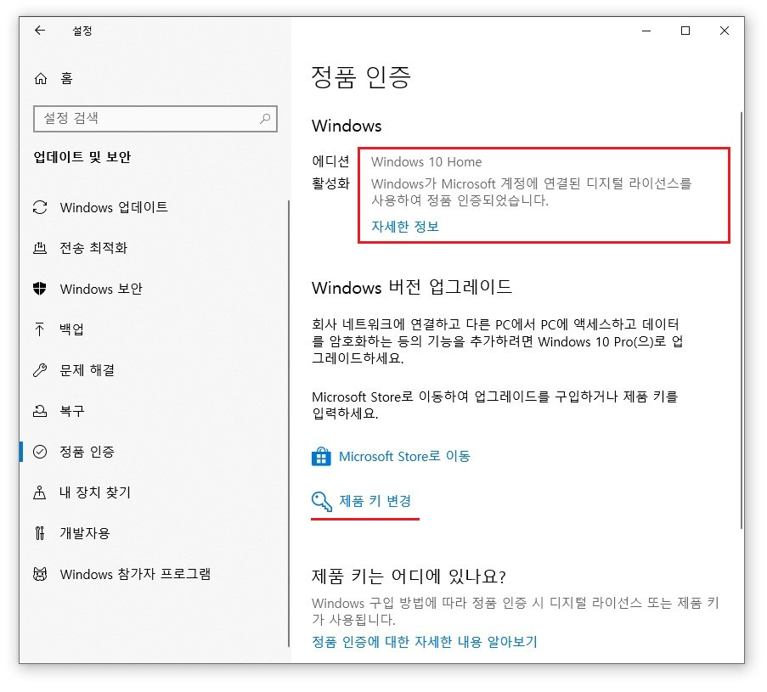This screenshot has width=767, height=692.
Task: Click the 문제 해결 wrench icon
Action: (40, 370)
